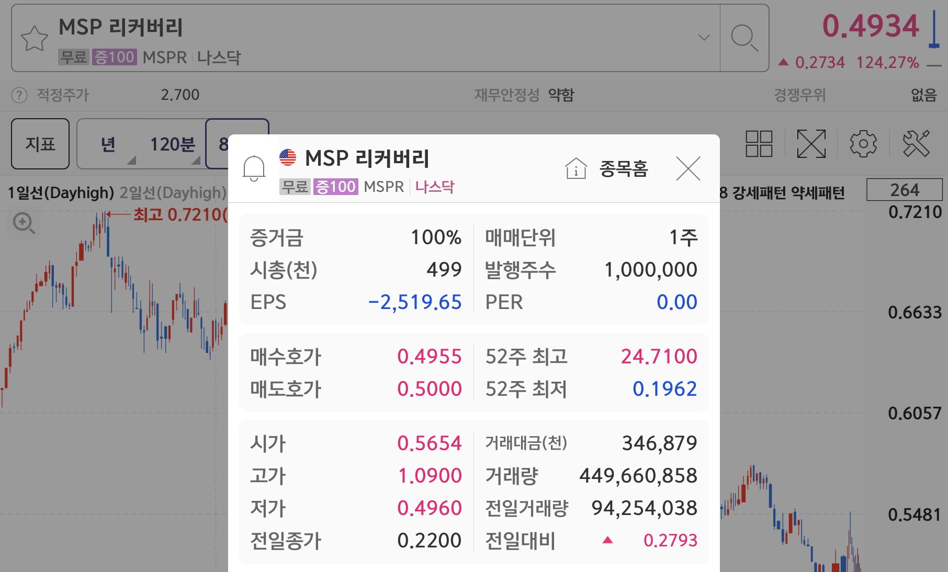
Task: Click the 저가 value 0.4960
Action: [x=430, y=508]
